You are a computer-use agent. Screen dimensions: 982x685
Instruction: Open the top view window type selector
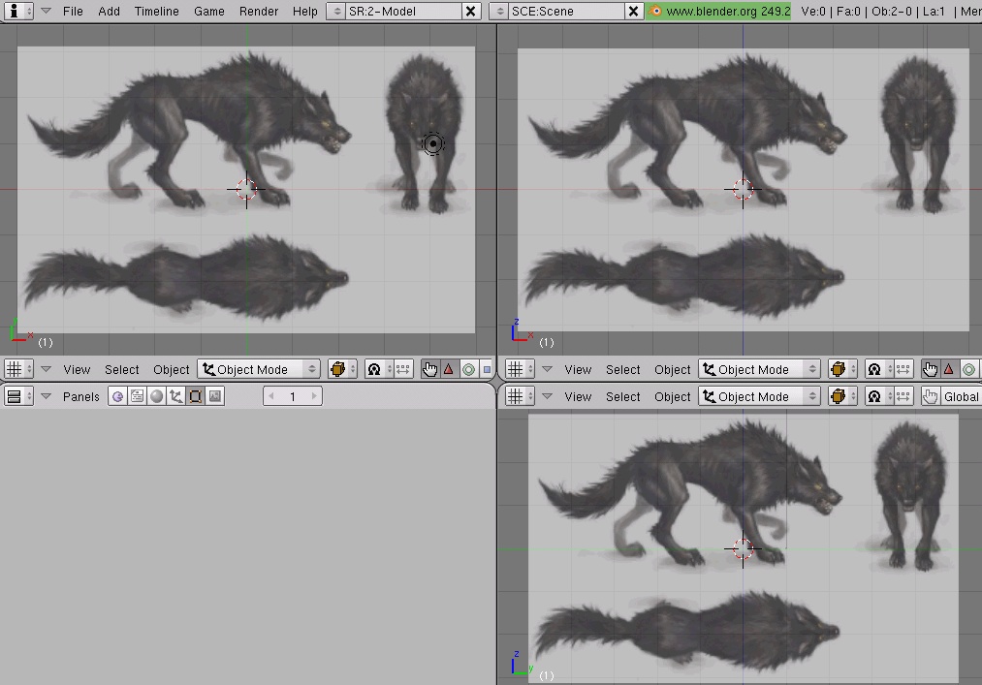18,369
